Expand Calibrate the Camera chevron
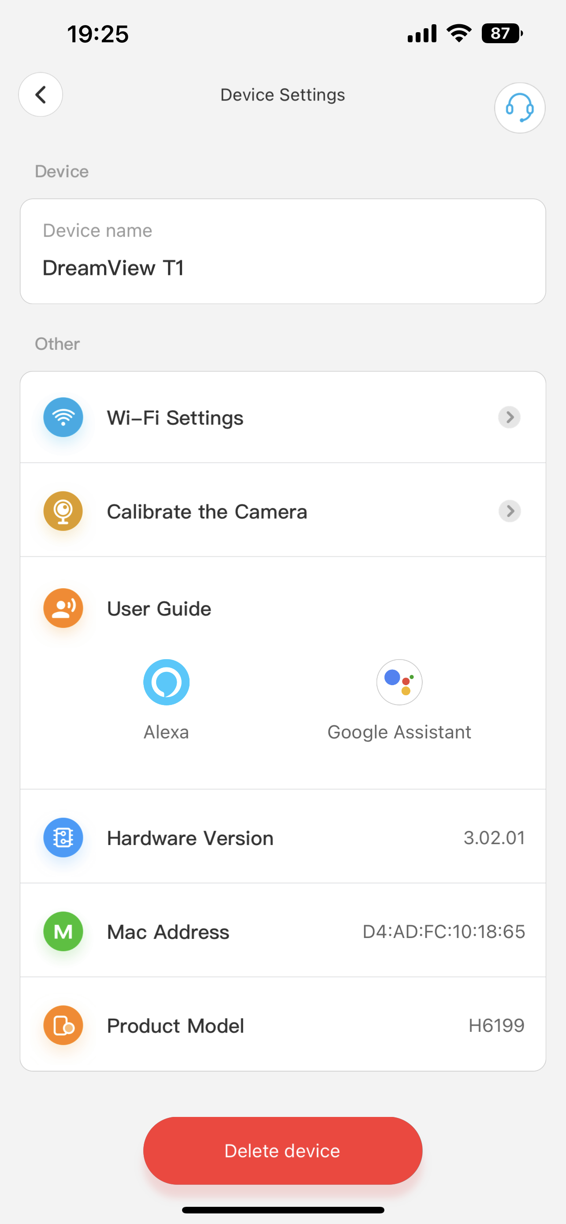The height and width of the screenshot is (1224, 566). pos(510,511)
